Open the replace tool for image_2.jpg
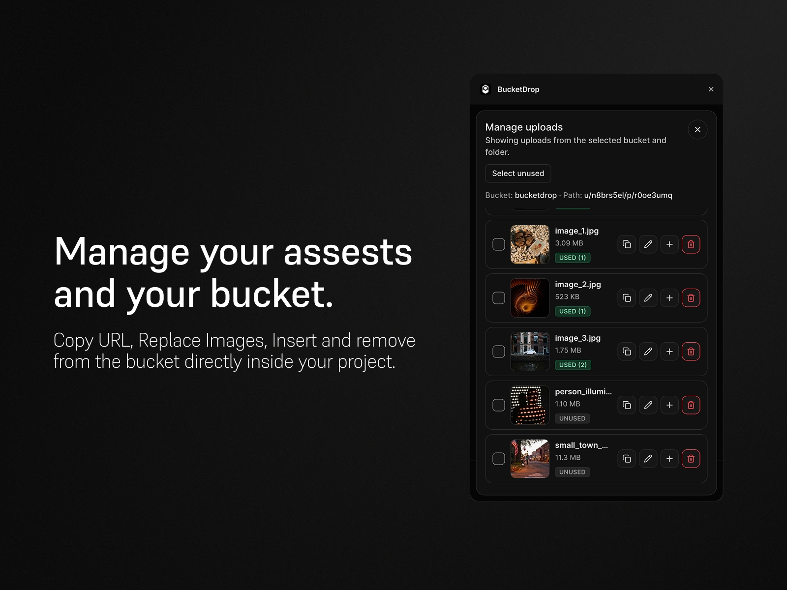The width and height of the screenshot is (787, 590). pyautogui.click(x=648, y=298)
